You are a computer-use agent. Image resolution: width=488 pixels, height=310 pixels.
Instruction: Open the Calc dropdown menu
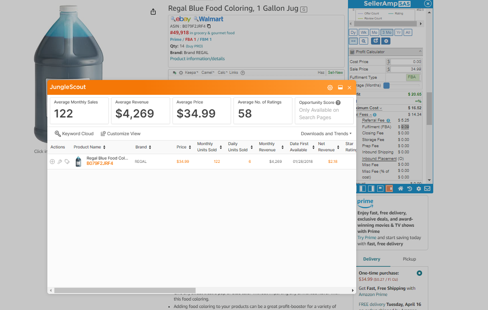tap(222, 73)
